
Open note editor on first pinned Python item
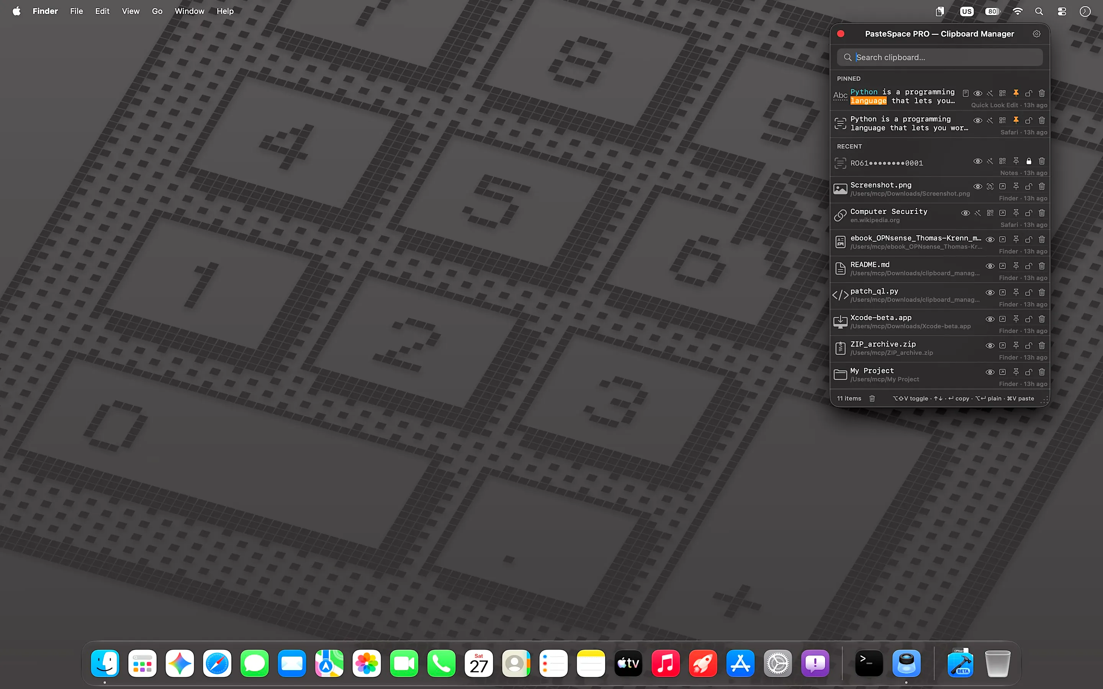point(966,93)
